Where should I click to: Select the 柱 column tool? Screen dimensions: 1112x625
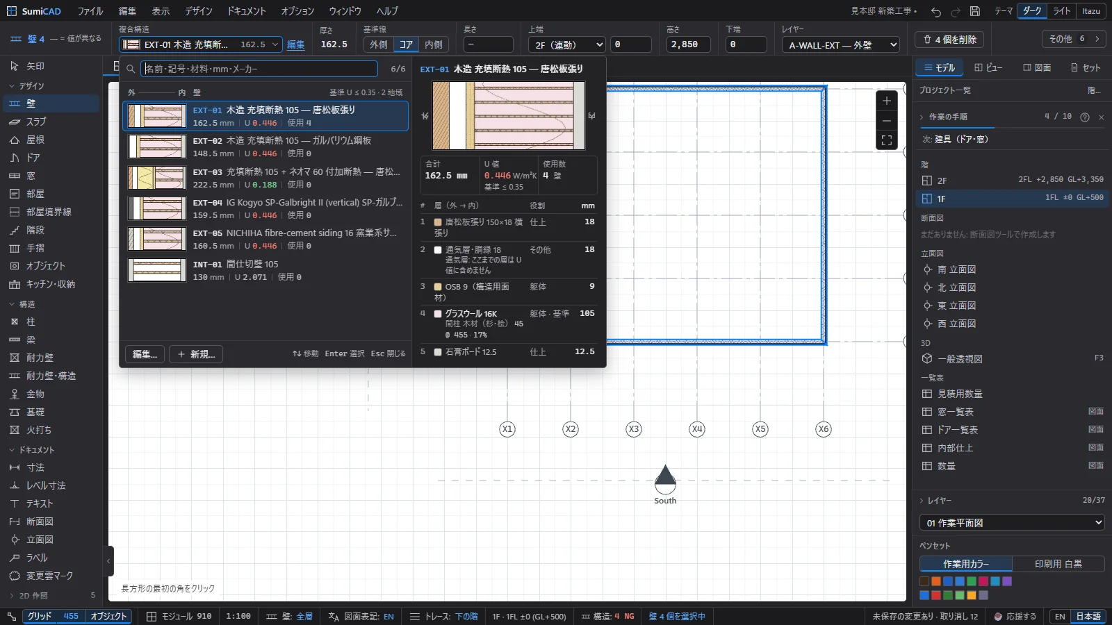52,322
